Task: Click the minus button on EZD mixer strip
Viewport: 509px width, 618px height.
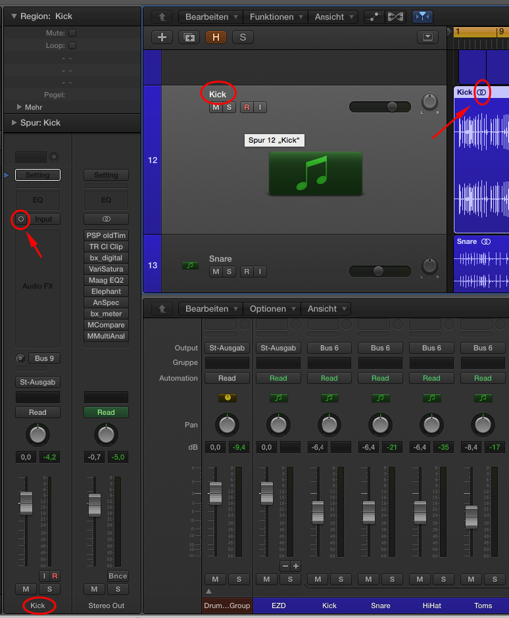Action: (285, 566)
